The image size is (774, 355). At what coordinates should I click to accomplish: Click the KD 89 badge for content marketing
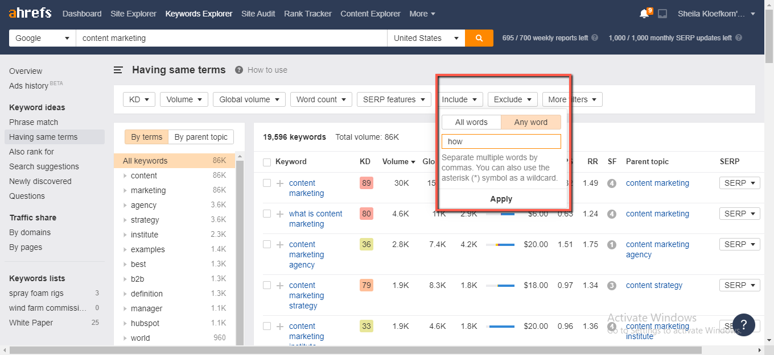366,183
